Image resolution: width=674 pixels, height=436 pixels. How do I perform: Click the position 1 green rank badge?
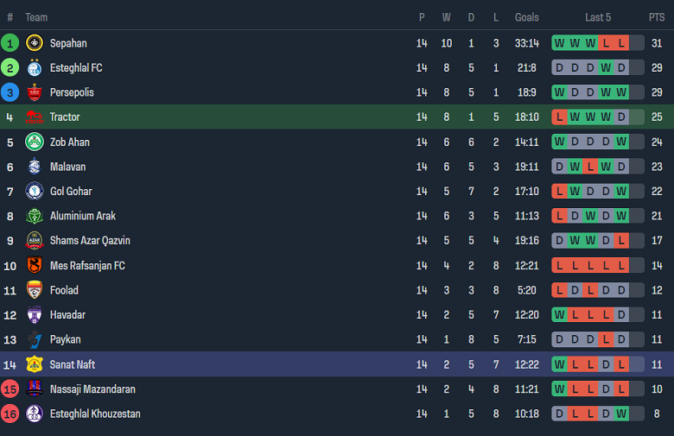pos(10,43)
